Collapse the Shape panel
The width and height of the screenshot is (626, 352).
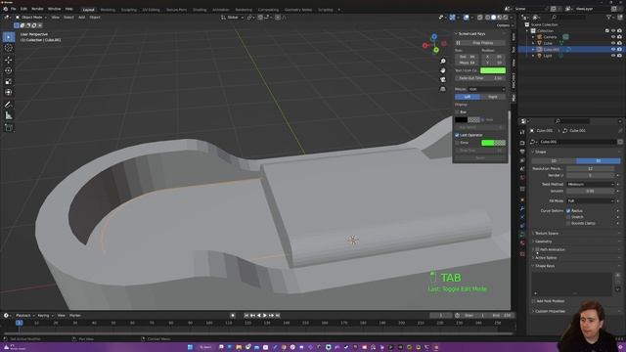click(540, 152)
